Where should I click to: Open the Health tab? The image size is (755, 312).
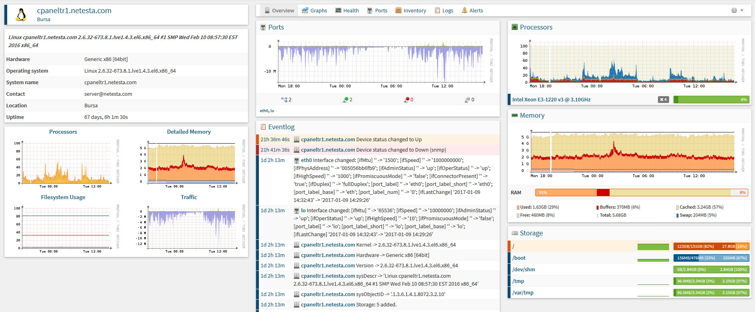click(x=347, y=10)
